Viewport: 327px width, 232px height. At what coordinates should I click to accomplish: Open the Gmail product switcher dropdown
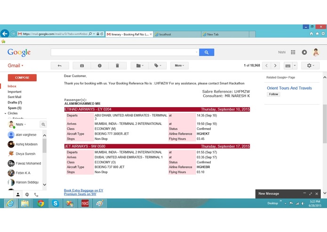(16, 66)
